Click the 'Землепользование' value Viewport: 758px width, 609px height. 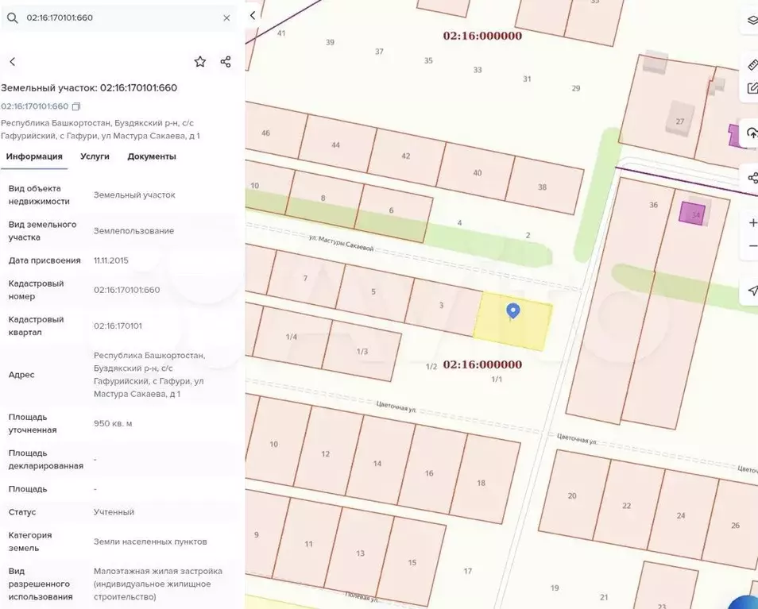point(134,231)
